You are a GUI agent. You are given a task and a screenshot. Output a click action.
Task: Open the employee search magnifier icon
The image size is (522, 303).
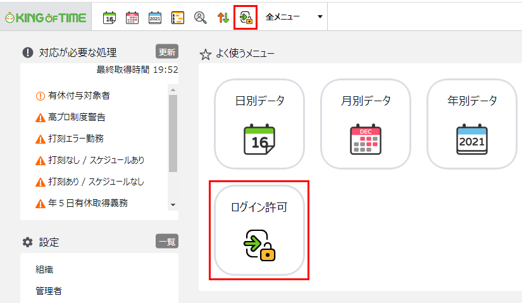click(200, 18)
